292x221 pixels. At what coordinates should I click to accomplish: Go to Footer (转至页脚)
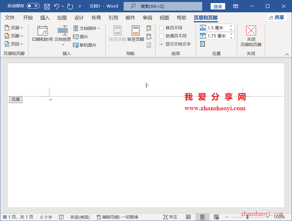tap(136, 33)
